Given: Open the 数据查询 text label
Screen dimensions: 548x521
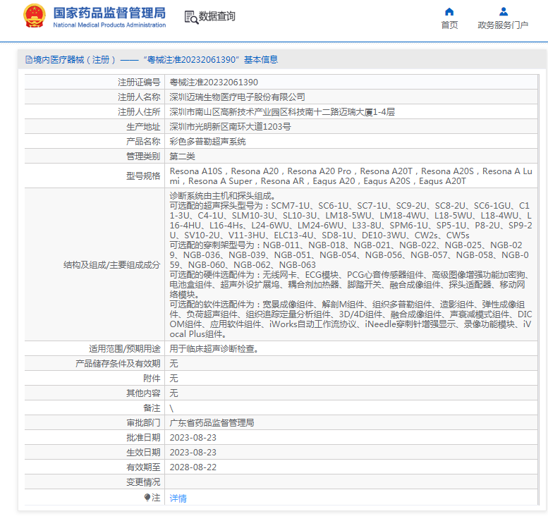Looking at the screenshot, I should point(217,16).
